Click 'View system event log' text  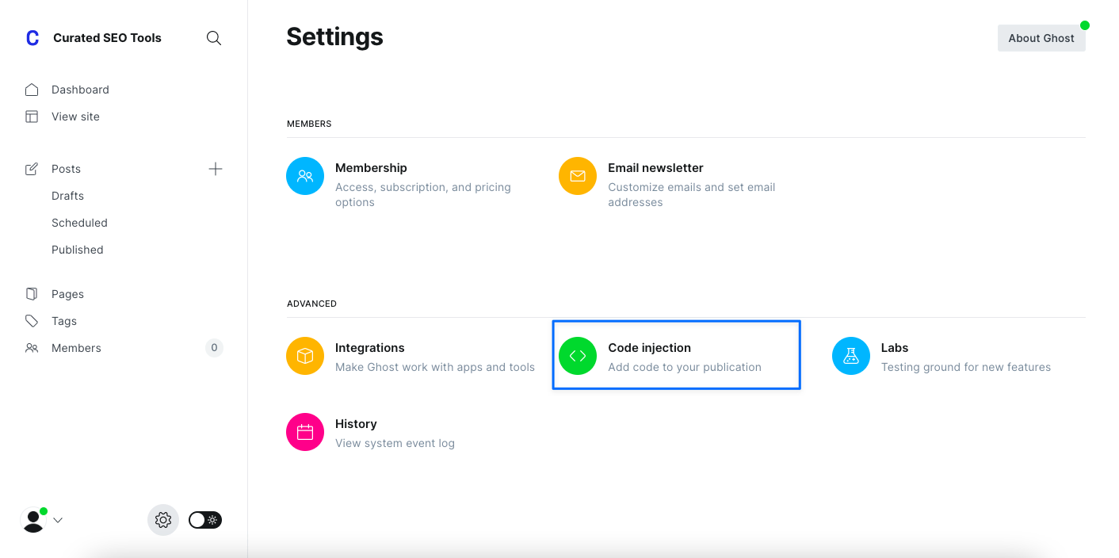(x=395, y=443)
